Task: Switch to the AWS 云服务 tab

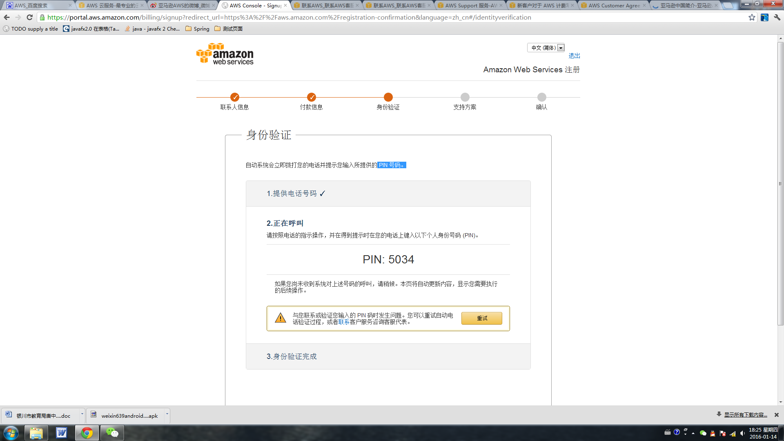Action: point(112,5)
